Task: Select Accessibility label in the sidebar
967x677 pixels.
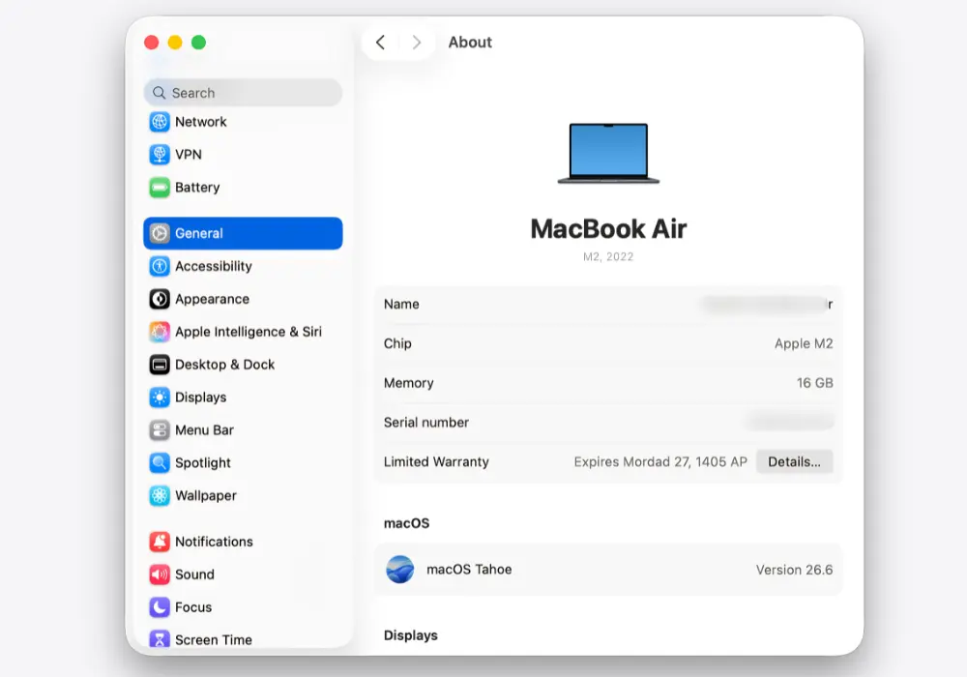Action: [214, 266]
